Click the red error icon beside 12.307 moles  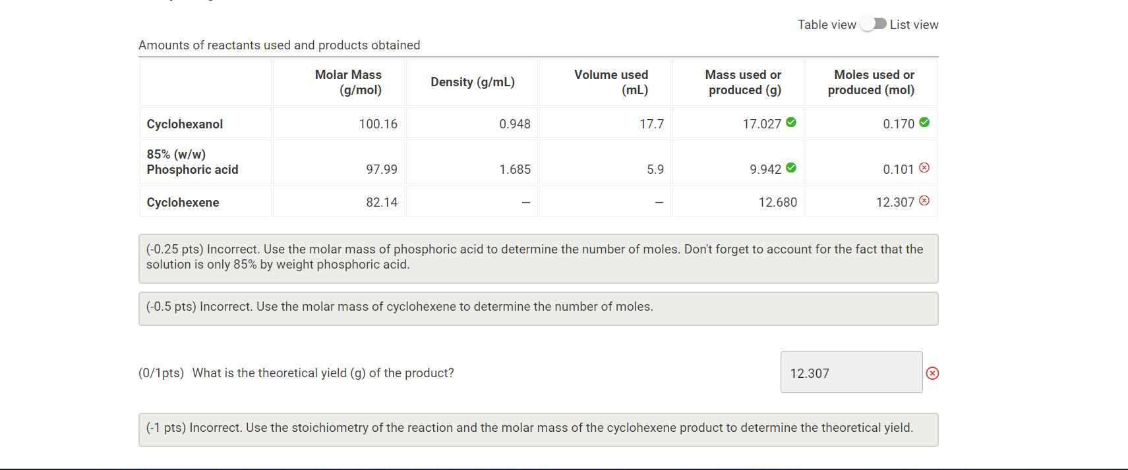[924, 200]
